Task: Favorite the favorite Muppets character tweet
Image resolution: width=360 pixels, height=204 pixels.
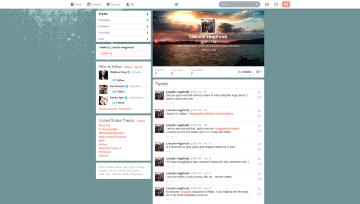Action: tap(259, 189)
